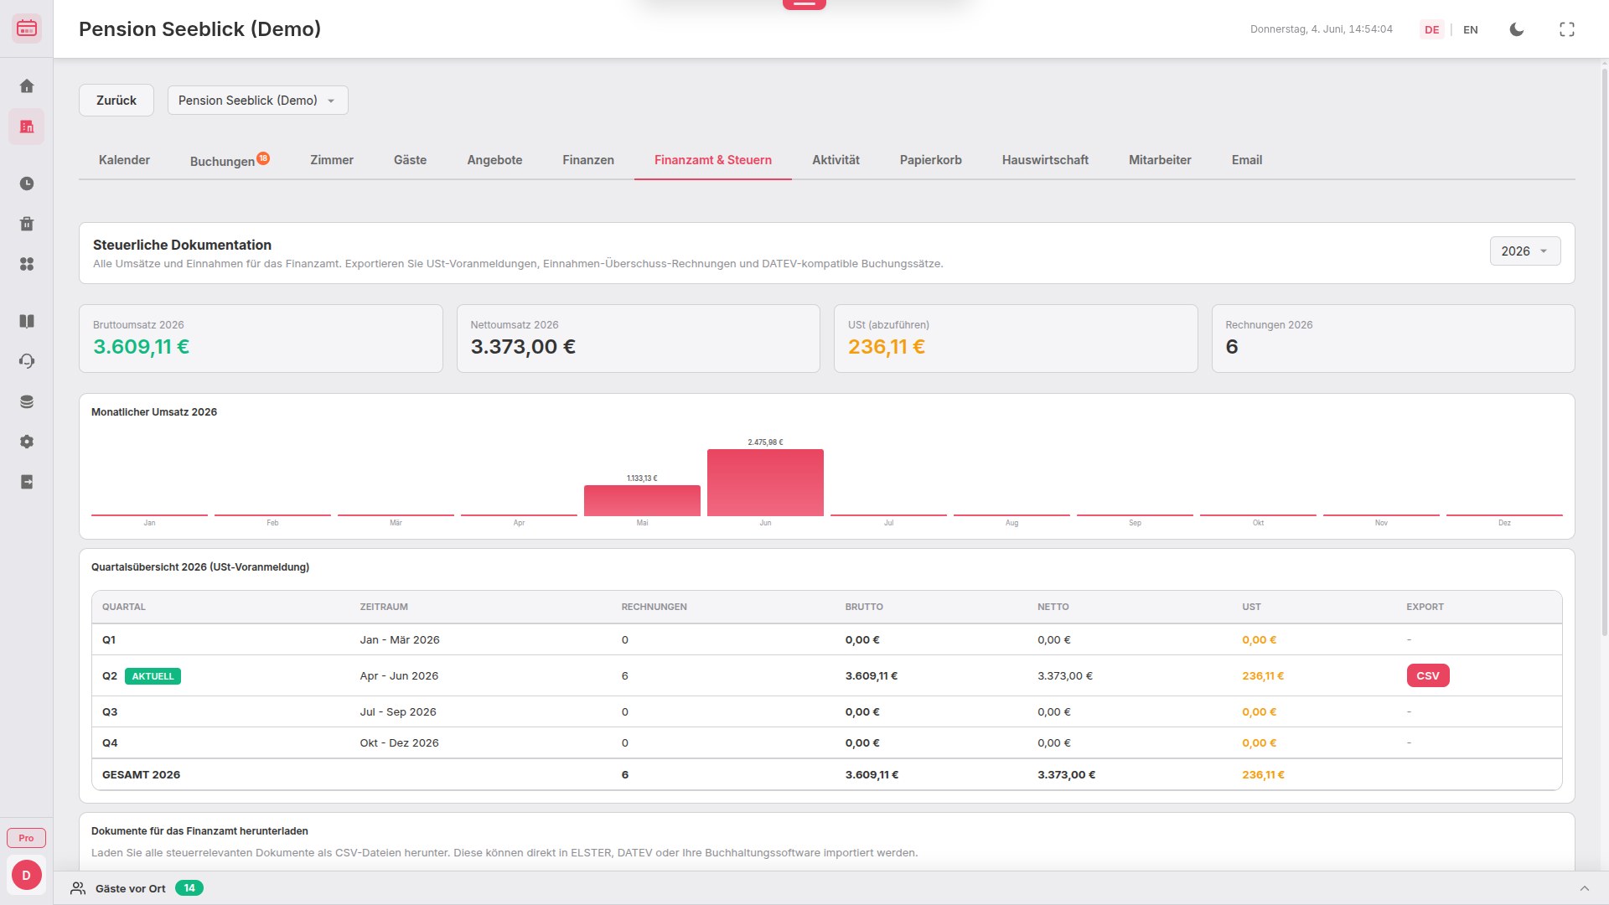Click 'Apr - Jun 2026' Zeitraum cell
Viewport: 1609px width, 905px height.
click(399, 675)
